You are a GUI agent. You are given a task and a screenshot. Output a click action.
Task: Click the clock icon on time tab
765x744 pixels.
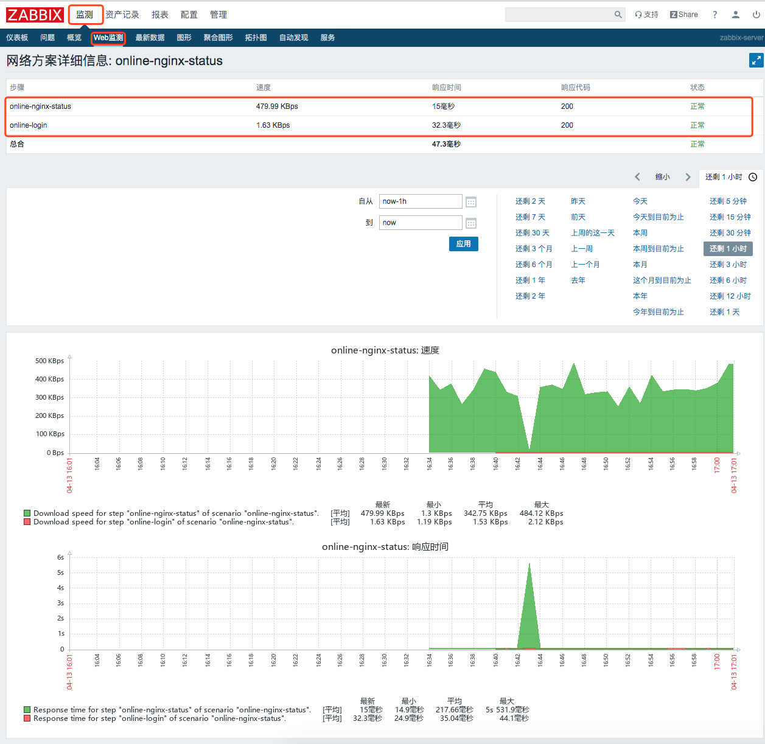pyautogui.click(x=753, y=177)
